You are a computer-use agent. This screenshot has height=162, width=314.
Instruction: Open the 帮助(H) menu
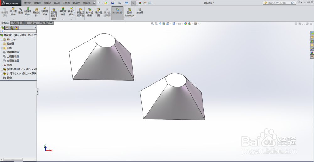[x=87, y=3]
